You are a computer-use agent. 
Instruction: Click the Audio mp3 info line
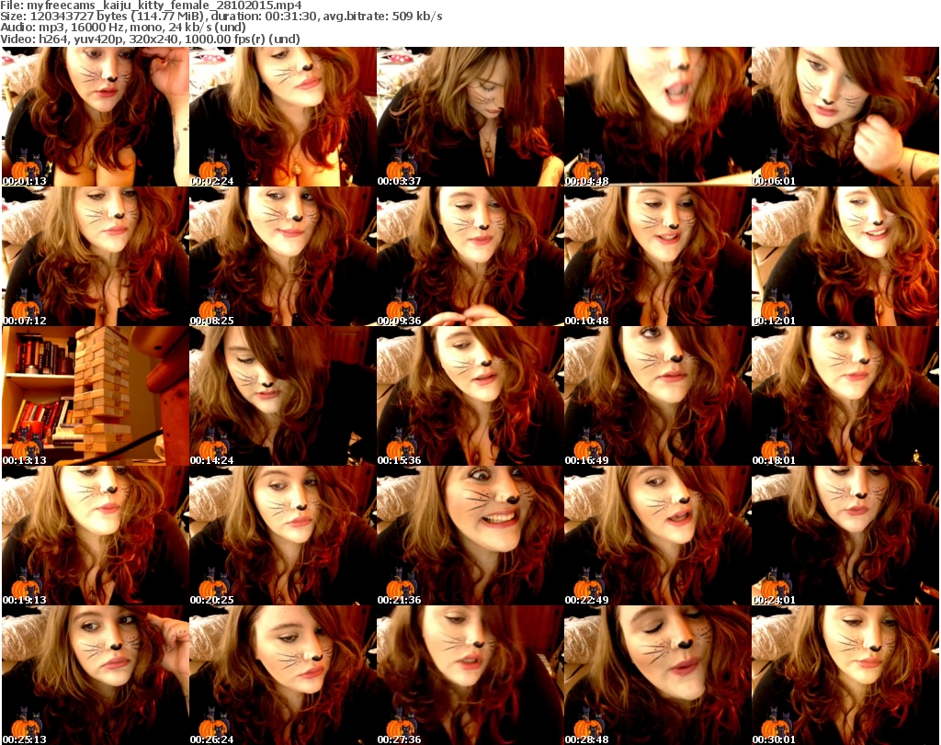coord(123,28)
